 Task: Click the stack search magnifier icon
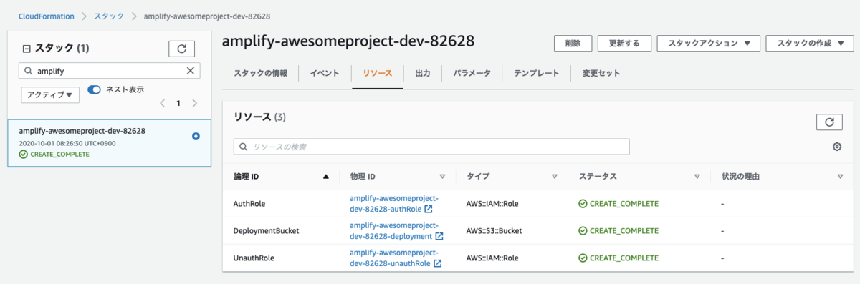28,71
